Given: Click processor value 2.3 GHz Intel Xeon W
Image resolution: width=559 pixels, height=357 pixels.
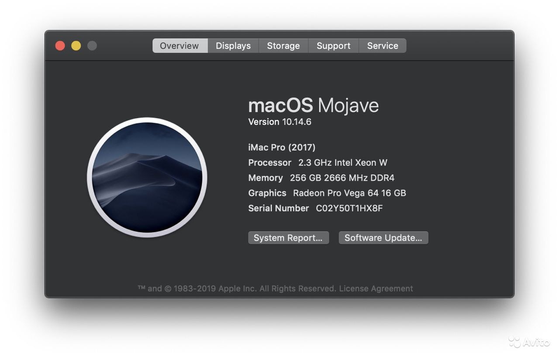Looking at the screenshot, I should pos(343,163).
